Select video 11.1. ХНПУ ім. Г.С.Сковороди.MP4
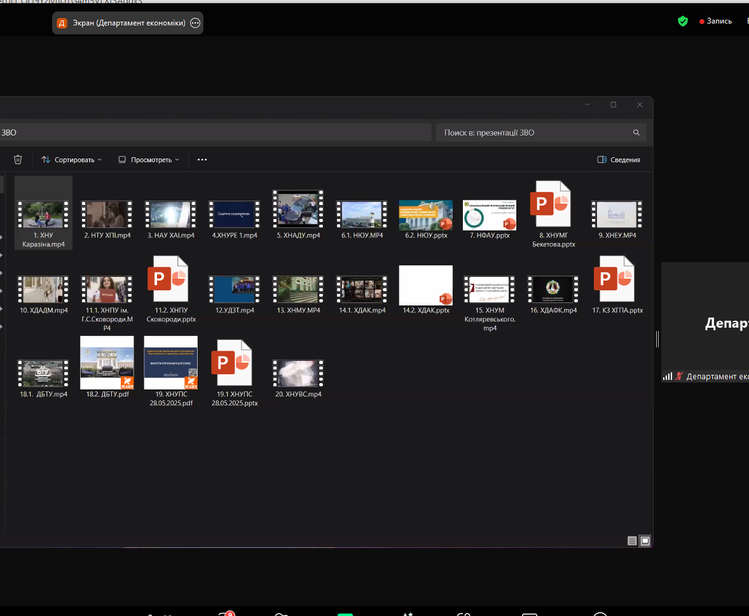Viewport: 749px width, 616px height. (107, 303)
